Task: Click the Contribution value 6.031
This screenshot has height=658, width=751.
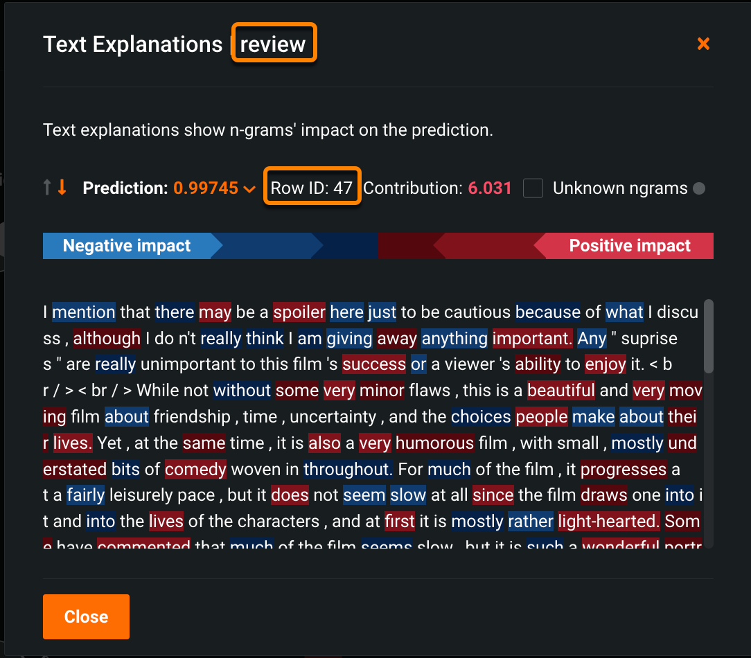Action: pyautogui.click(x=490, y=188)
